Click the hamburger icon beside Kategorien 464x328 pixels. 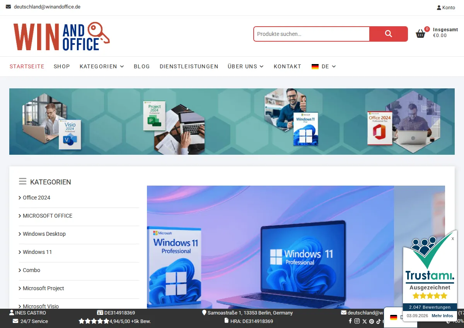(x=23, y=181)
